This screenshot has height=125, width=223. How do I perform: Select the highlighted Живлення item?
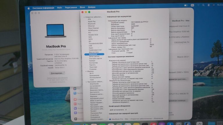pyautogui.click(x=94, y=54)
